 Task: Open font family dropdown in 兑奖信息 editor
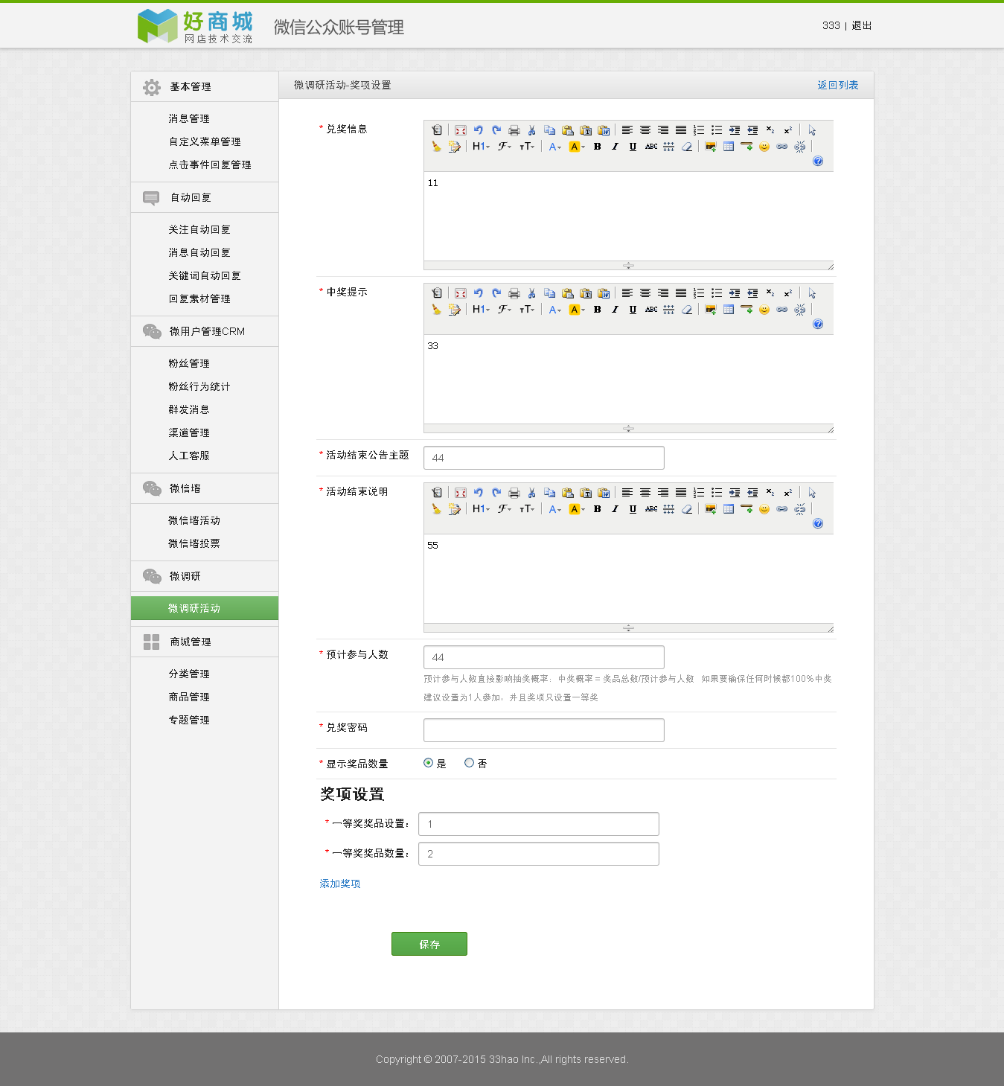505,147
